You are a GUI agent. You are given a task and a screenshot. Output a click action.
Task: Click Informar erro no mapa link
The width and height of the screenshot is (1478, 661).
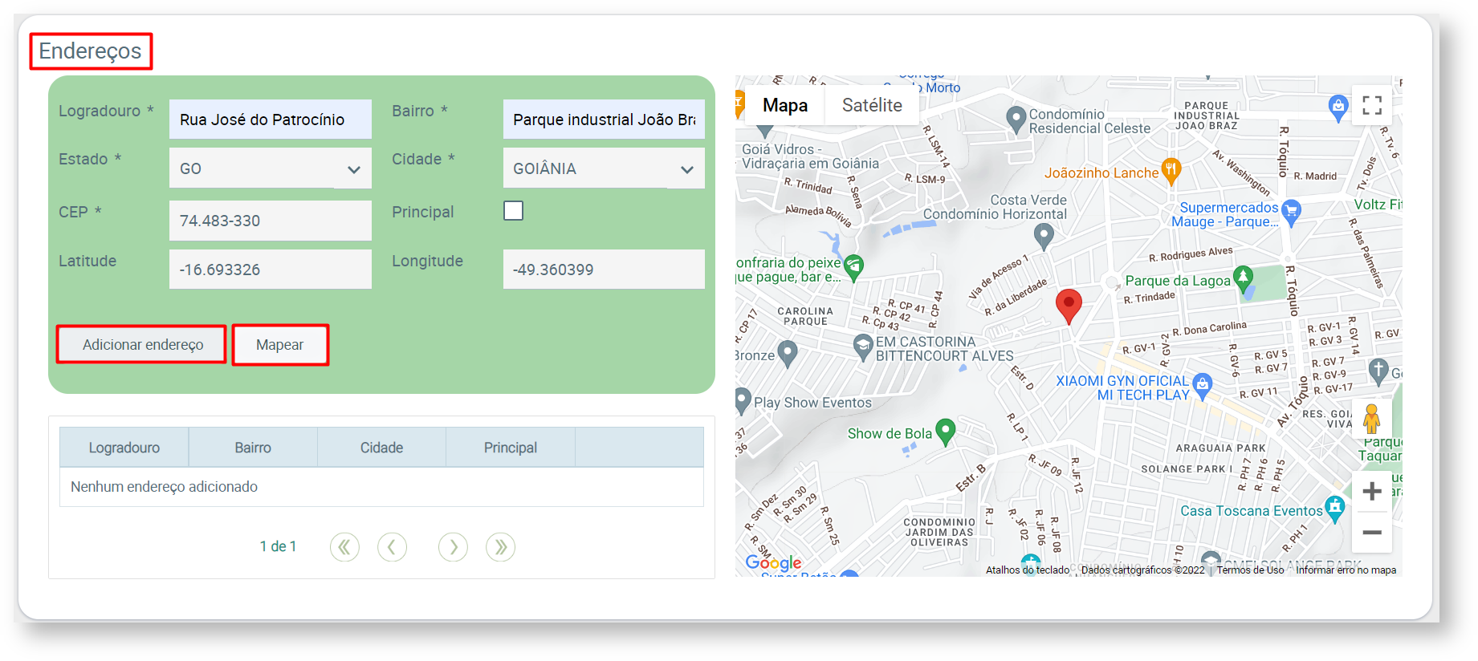[1346, 570]
